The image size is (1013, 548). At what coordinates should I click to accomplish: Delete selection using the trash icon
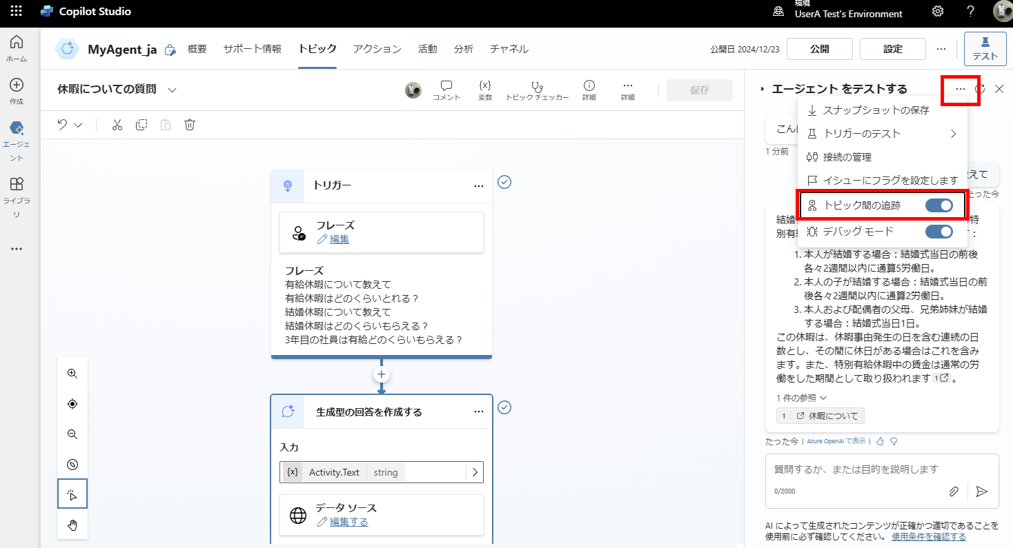click(x=190, y=125)
